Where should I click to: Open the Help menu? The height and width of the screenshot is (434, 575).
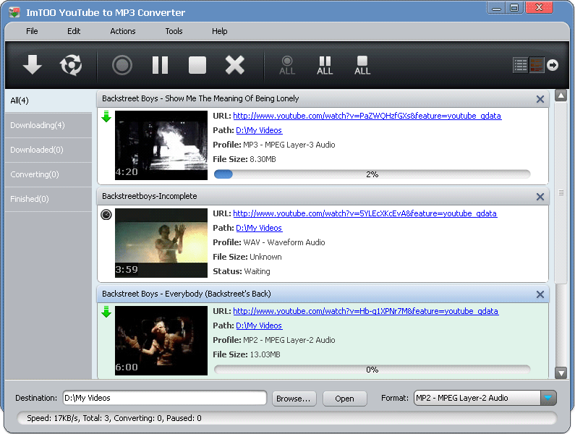(x=220, y=31)
